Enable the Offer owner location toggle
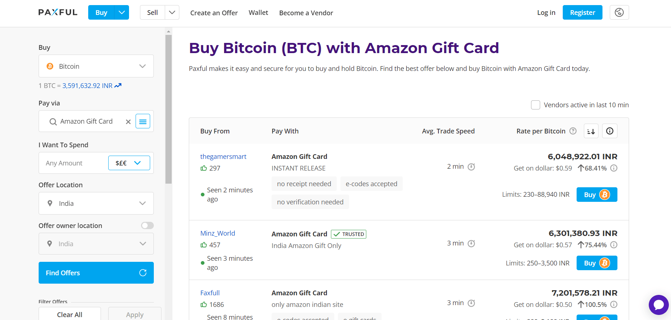The height and width of the screenshot is (320, 671). tap(147, 225)
